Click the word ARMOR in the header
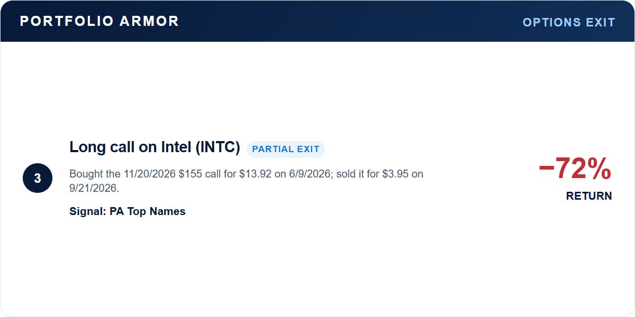The height and width of the screenshot is (317, 635). pyautogui.click(x=149, y=21)
